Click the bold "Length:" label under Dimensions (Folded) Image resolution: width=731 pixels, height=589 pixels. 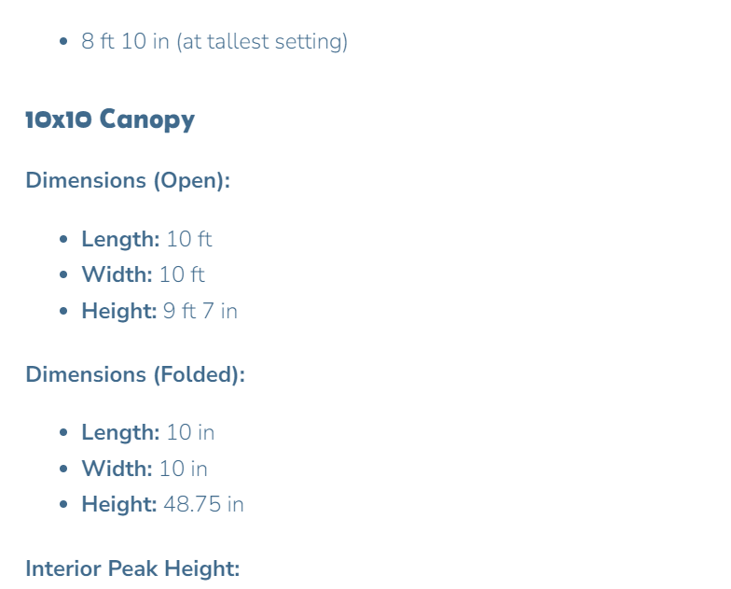(120, 433)
